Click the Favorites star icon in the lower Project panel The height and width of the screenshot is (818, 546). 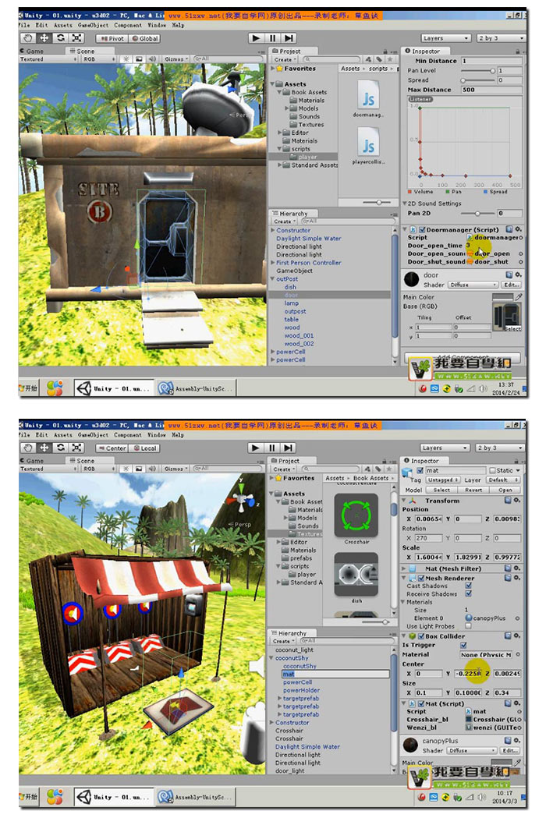pyautogui.click(x=279, y=478)
